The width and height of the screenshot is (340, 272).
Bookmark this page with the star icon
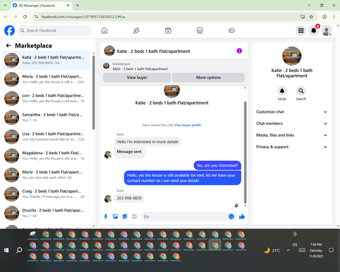click(311, 16)
